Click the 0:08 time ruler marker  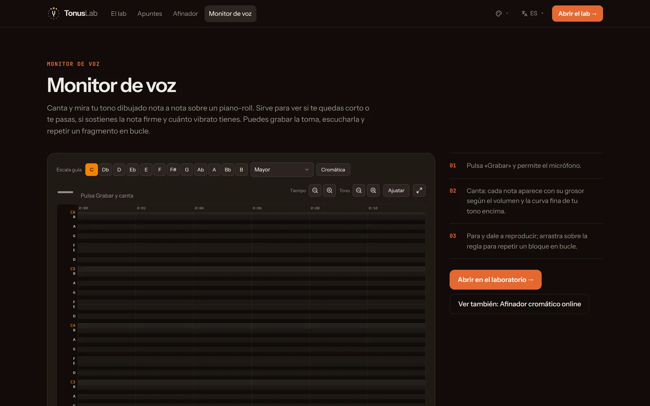click(x=315, y=208)
